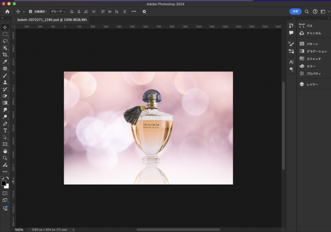
Task: Select the Spot Healing Brush tool
Action: point(5,68)
